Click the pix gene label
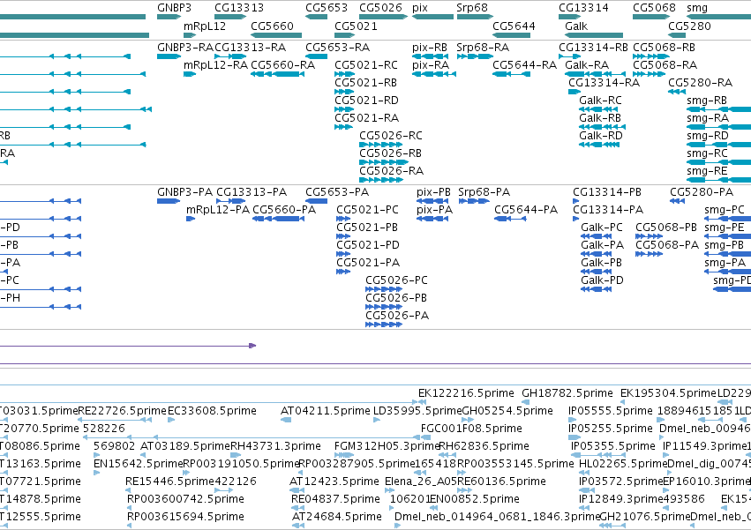The width and height of the screenshot is (751, 530). (x=419, y=8)
